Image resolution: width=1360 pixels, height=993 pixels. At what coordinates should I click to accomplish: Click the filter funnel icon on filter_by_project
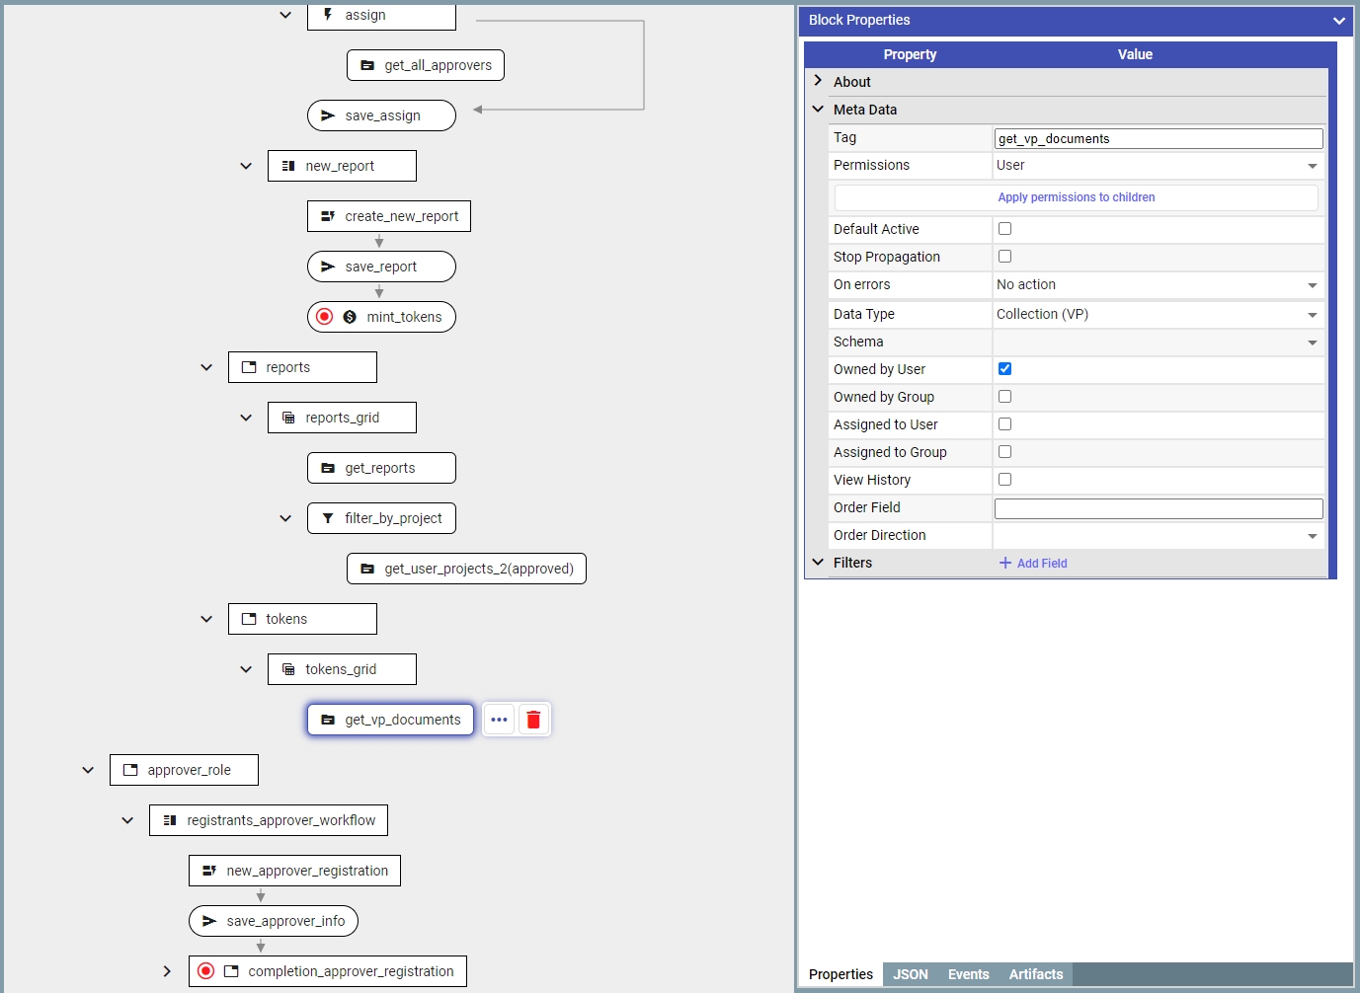tap(328, 518)
